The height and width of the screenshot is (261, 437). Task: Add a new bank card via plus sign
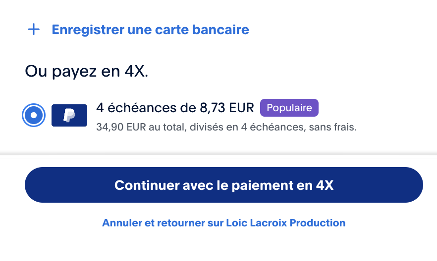pyautogui.click(x=34, y=30)
